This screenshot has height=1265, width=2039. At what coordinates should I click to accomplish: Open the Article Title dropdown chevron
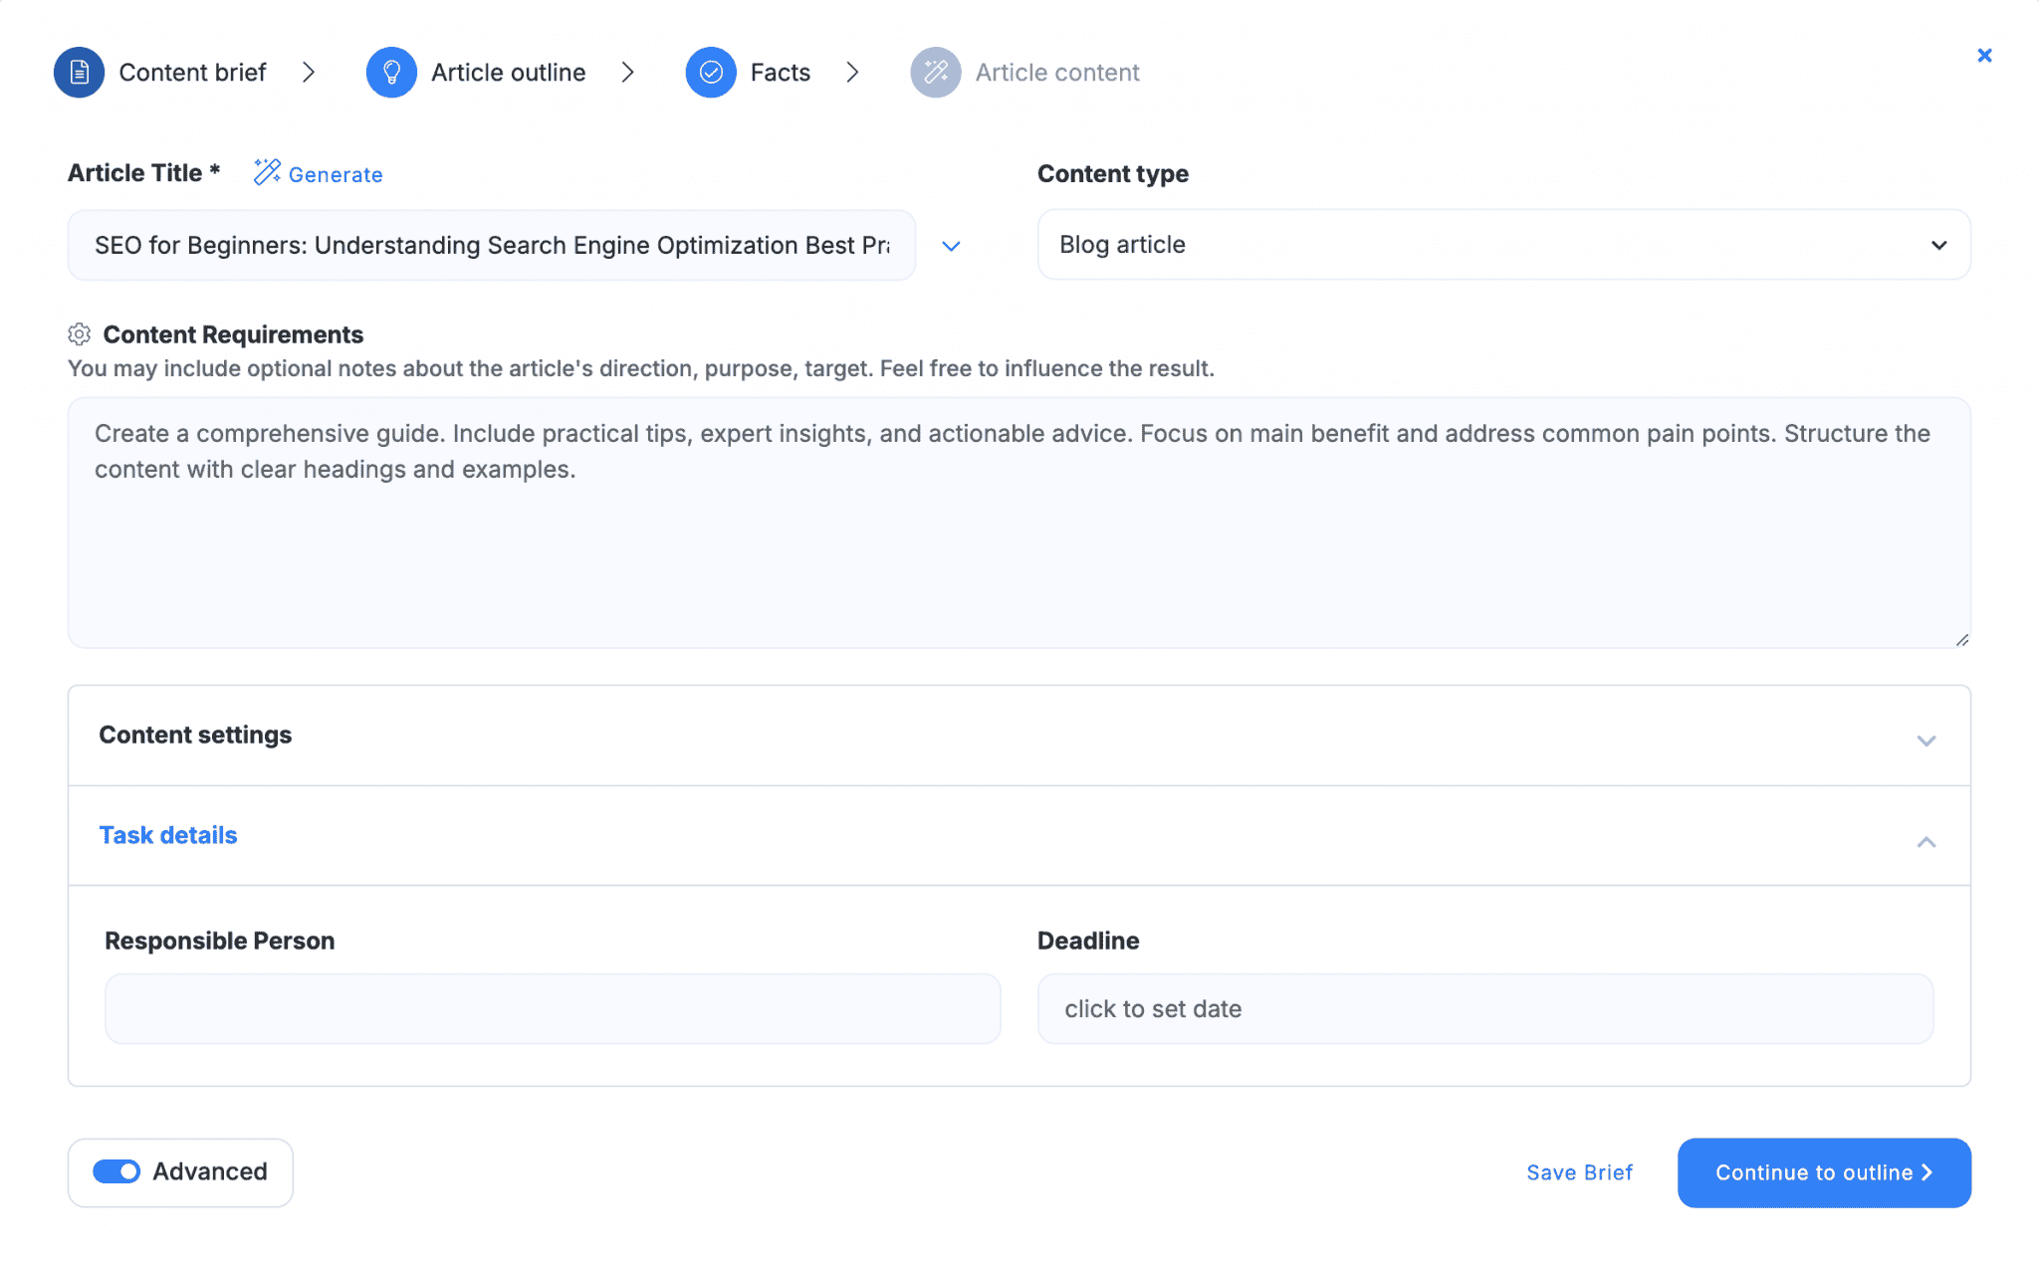pyautogui.click(x=951, y=246)
